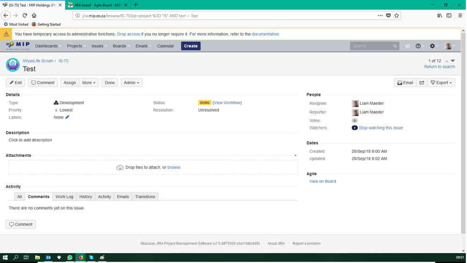Click the browser home icon
Screen dimensions: 467x263
[34, 15]
